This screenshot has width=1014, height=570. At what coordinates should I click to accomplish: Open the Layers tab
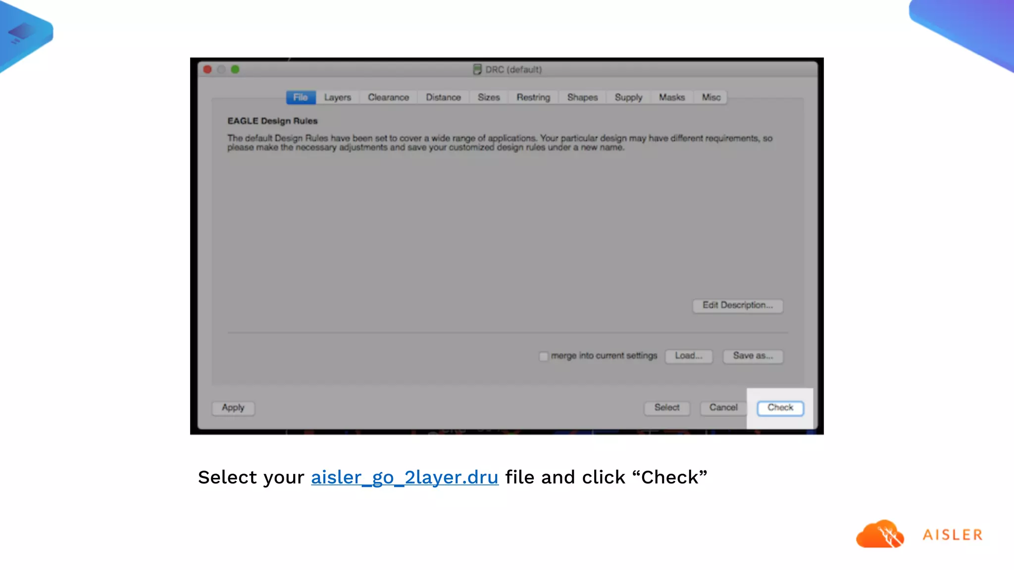tap(338, 97)
